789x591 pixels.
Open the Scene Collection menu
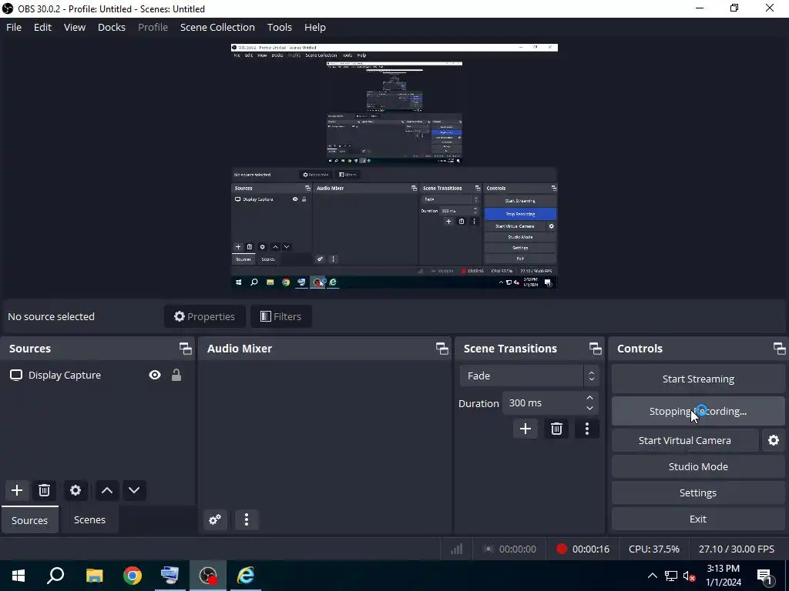tap(217, 27)
